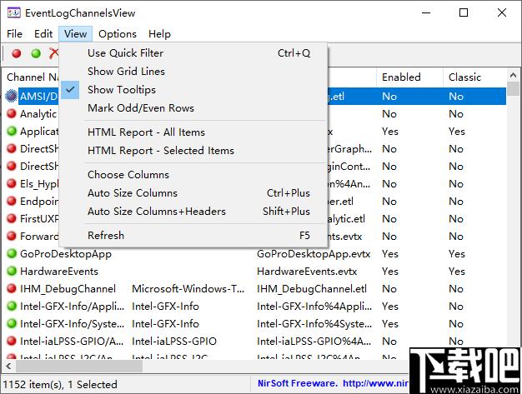Click the green Enable Channel toolbar icon

[36, 53]
